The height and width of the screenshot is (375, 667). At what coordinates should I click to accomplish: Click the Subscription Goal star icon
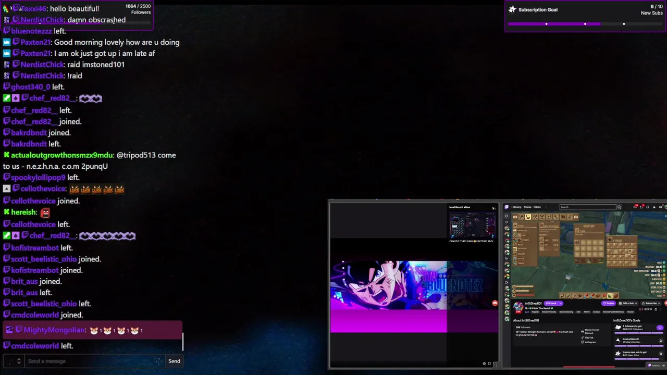pos(512,9)
